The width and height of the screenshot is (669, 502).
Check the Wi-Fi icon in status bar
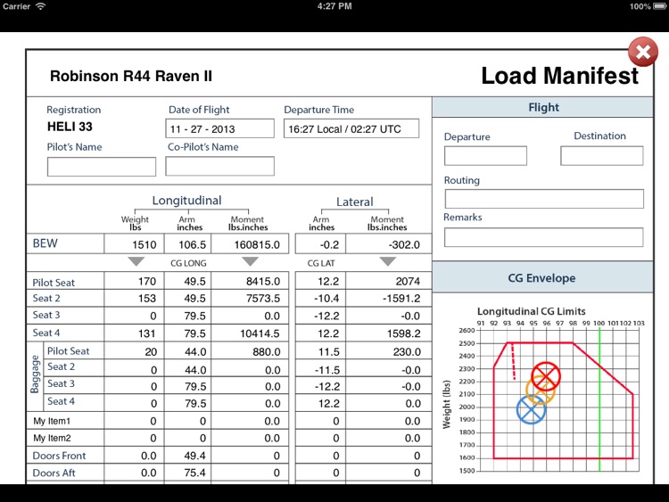(x=40, y=6)
